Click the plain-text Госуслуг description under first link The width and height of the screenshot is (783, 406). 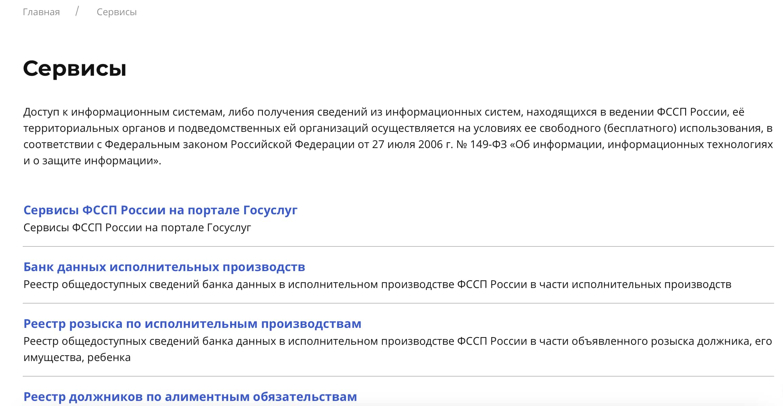[137, 228]
